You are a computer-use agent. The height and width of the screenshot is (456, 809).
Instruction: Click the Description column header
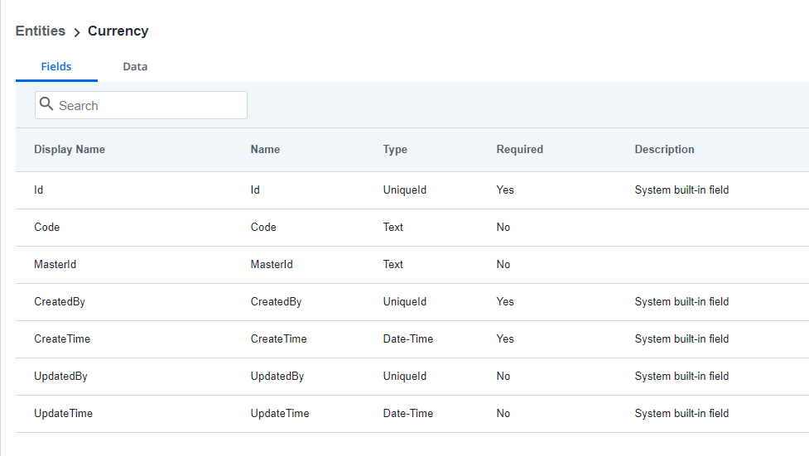point(665,150)
